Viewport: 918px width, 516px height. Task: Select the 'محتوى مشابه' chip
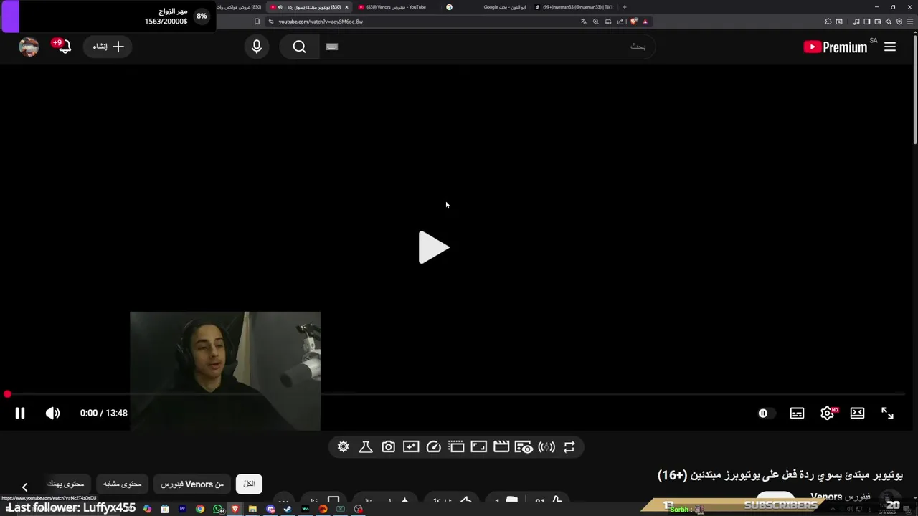tap(122, 484)
